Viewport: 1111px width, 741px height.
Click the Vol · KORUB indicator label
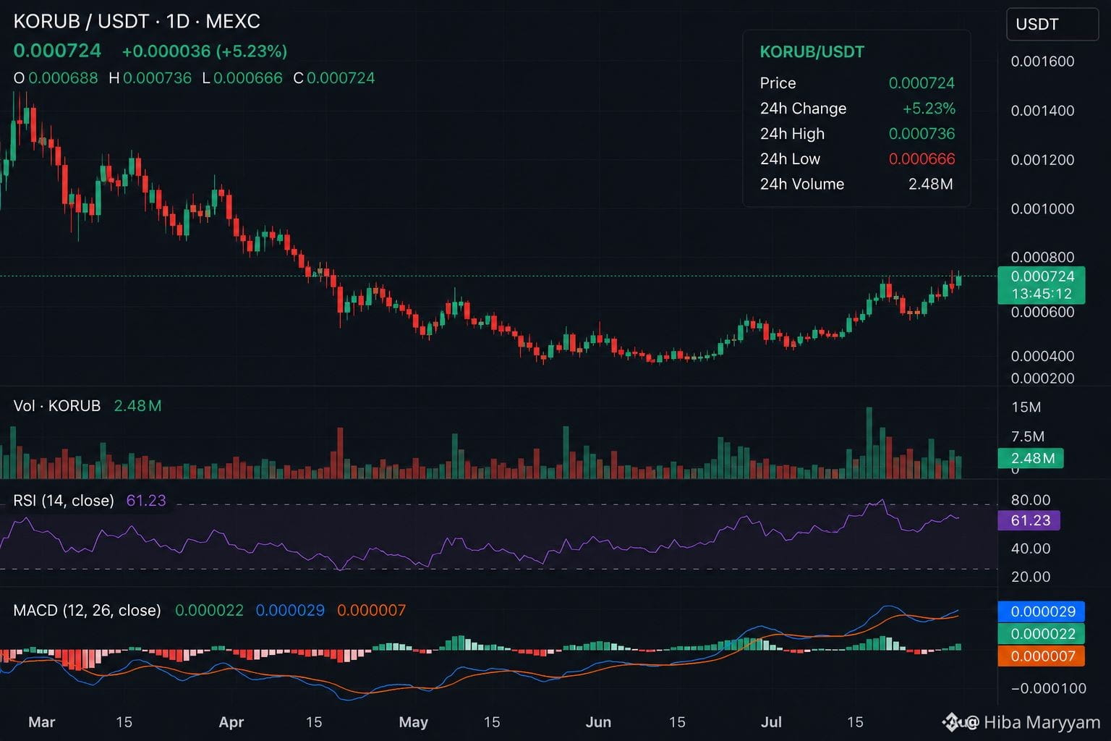[x=56, y=406]
